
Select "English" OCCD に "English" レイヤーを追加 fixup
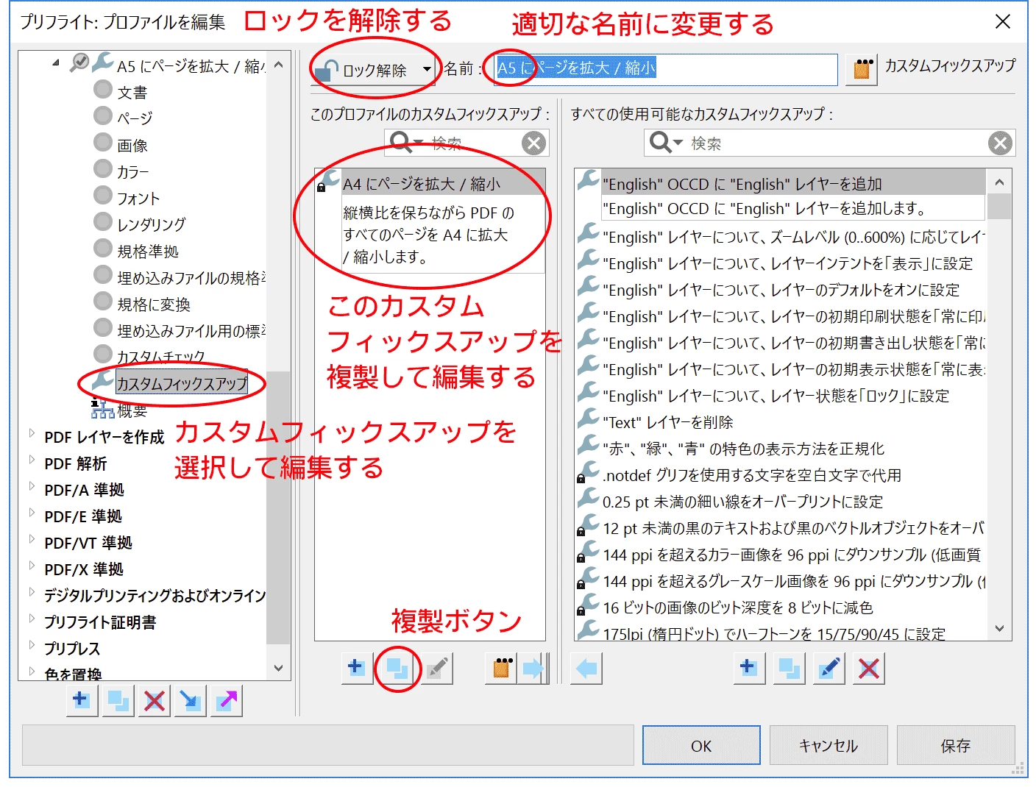(x=781, y=183)
